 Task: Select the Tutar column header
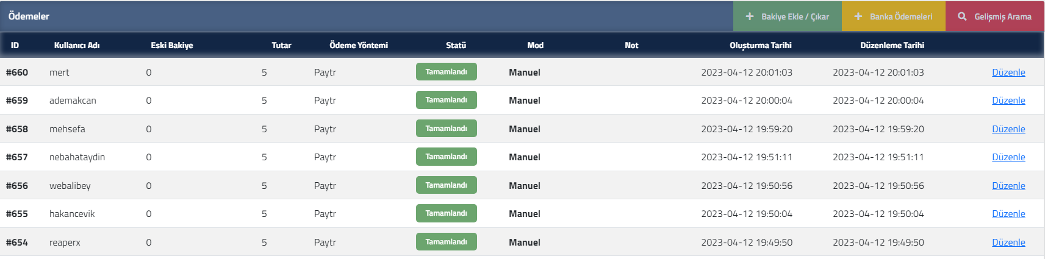(x=281, y=45)
